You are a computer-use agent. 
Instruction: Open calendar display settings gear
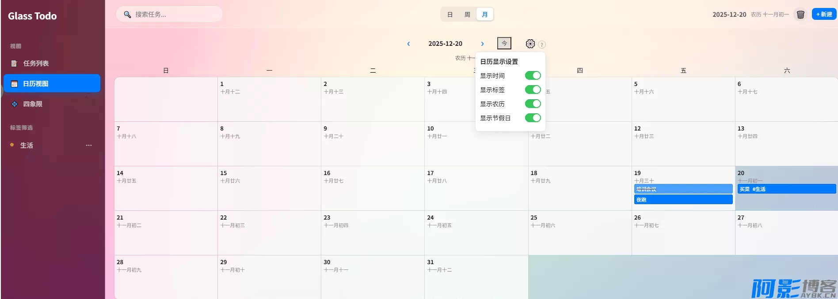(530, 44)
